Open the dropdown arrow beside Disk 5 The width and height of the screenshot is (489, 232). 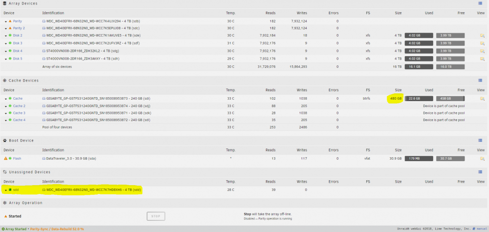[6, 59]
